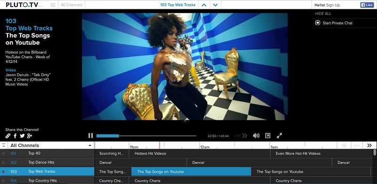Screen dimensions: 377x184
Task: Click the 103 Top Web Tracks title in top bar
Action: click(178, 5)
